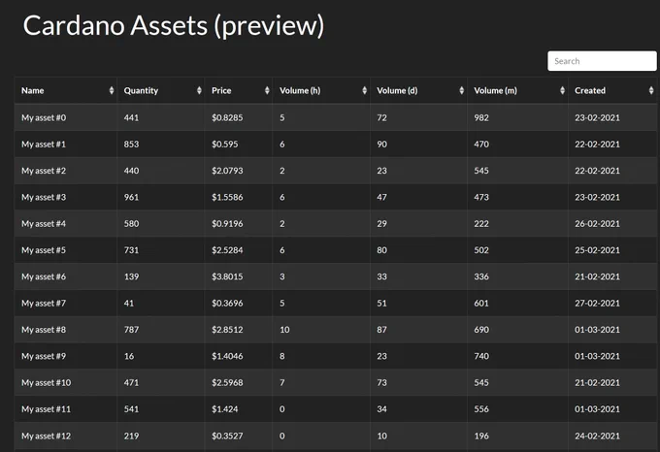
Task: Click the Created column header label
Action: (590, 90)
